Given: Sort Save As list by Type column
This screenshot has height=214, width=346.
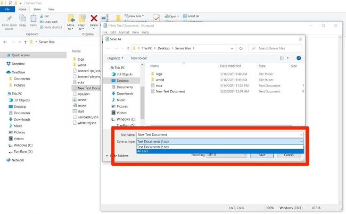Looking at the screenshot, I should tap(262, 66).
